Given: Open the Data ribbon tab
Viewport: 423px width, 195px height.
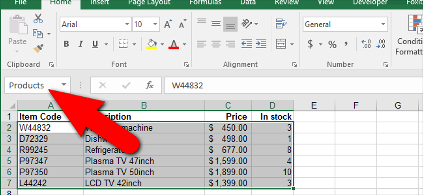Looking at the screenshot, I should 248,2.
